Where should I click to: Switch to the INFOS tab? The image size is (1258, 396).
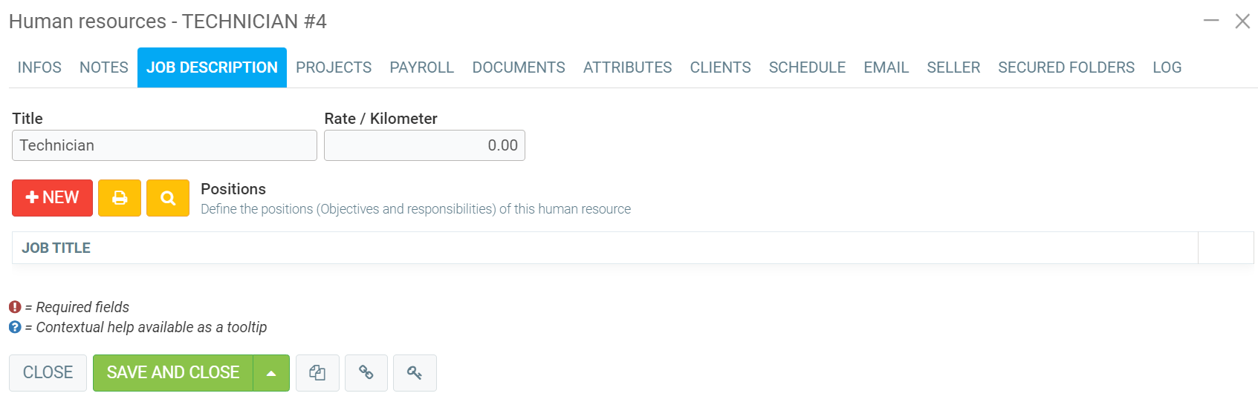(x=39, y=67)
